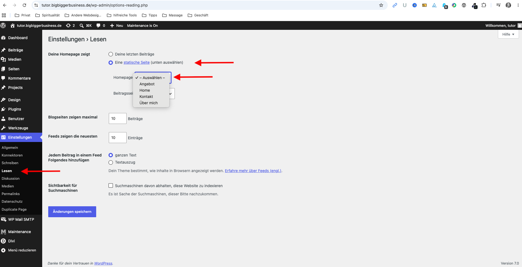Select 'Deine letzten Beiträge' radio button
Screen dimensions: 522x267
(x=111, y=54)
